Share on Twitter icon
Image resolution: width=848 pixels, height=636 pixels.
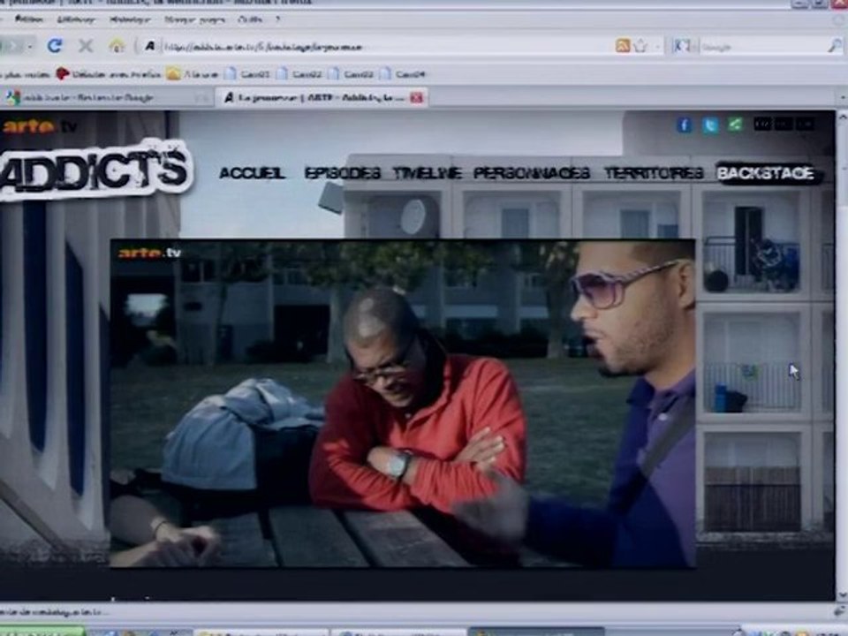point(710,125)
